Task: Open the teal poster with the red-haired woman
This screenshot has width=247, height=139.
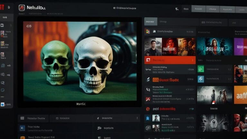Action: tap(215, 46)
